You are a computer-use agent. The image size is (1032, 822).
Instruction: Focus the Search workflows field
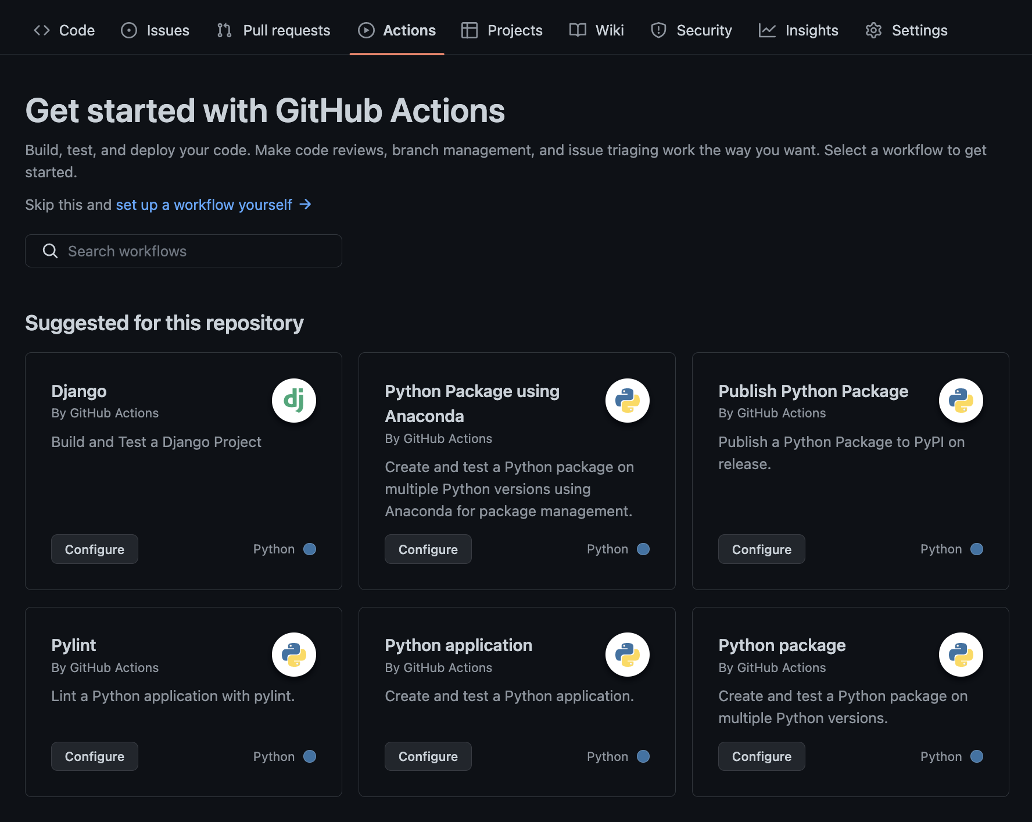[x=184, y=251]
